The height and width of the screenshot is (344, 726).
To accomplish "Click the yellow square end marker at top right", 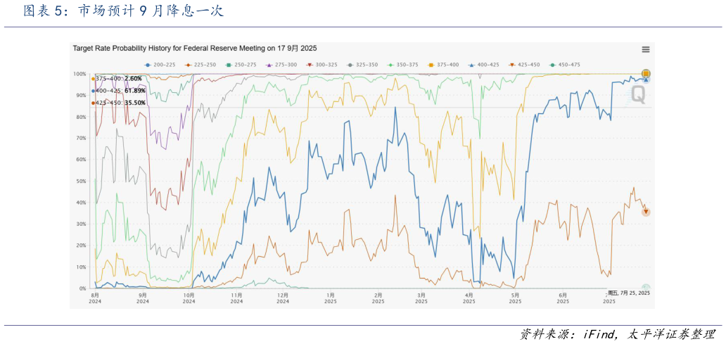I will point(646,73).
